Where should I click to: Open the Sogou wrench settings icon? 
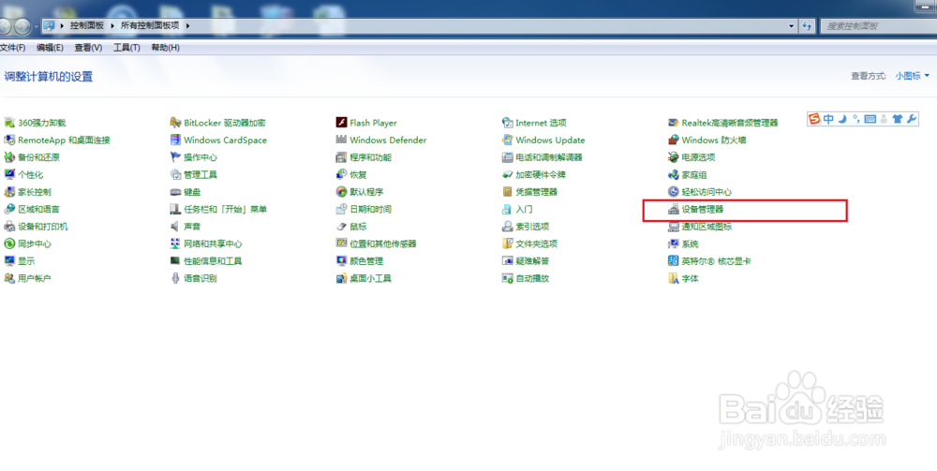pyautogui.click(x=912, y=119)
